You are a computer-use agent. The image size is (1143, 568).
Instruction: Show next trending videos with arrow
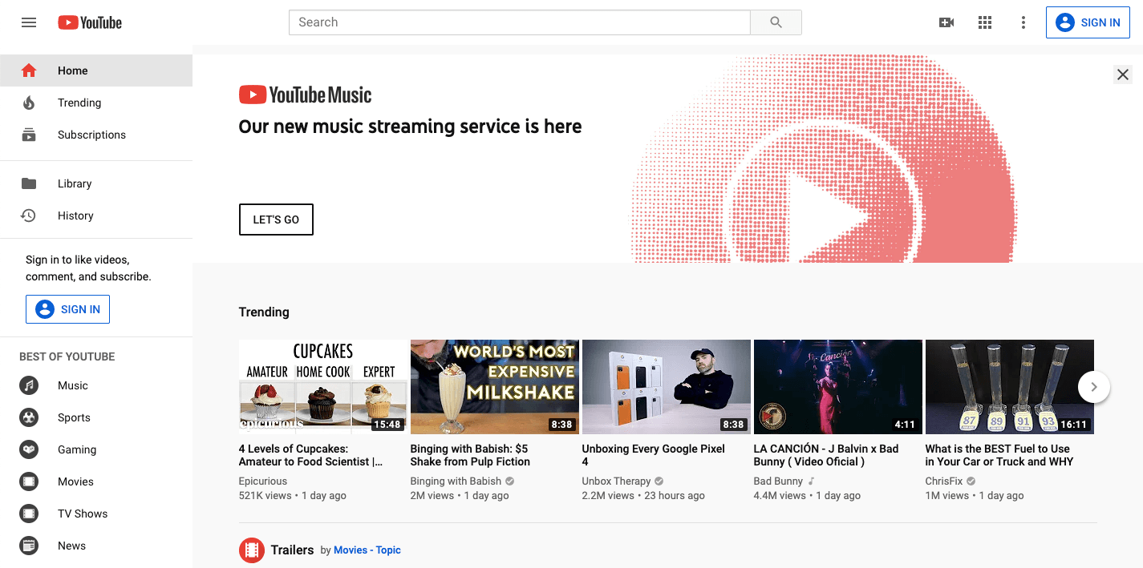tap(1093, 386)
